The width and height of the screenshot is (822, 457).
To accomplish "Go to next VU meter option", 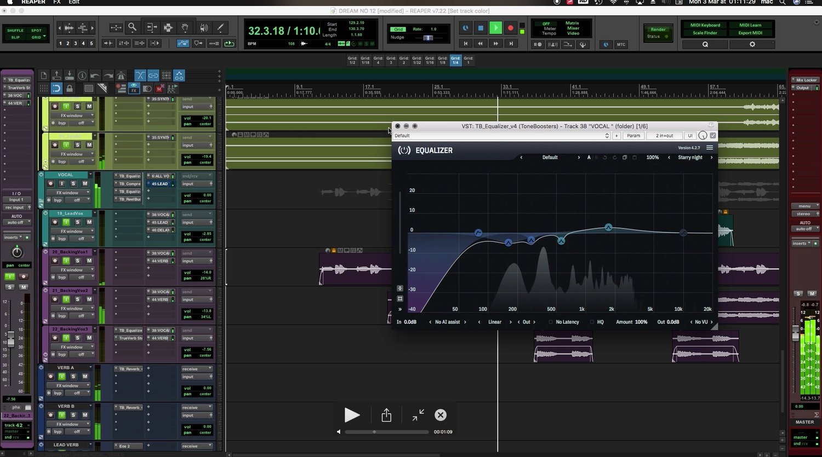I will [711, 322].
